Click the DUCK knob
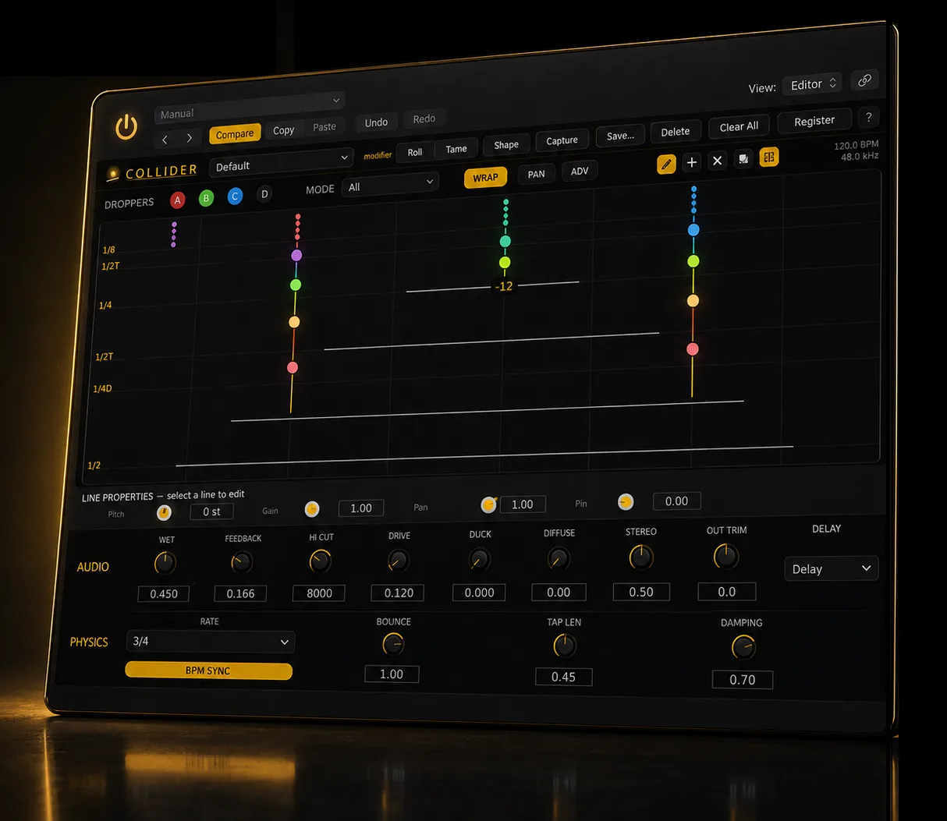947x821 pixels. point(480,559)
